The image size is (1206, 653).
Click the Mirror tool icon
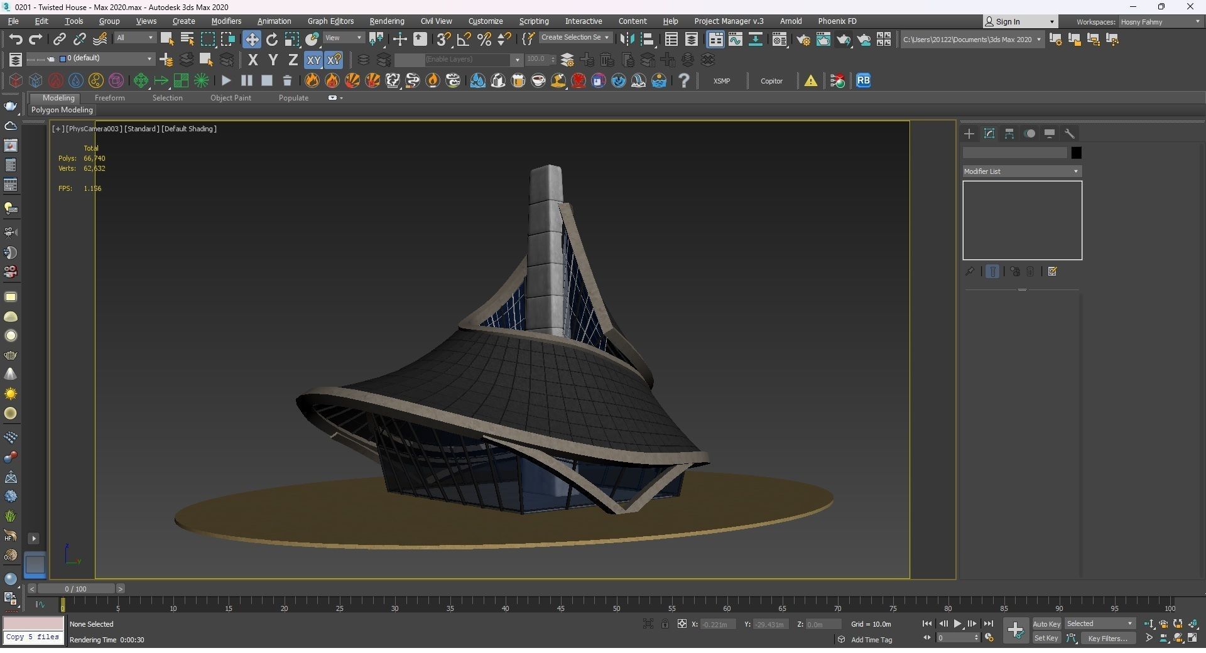point(627,39)
